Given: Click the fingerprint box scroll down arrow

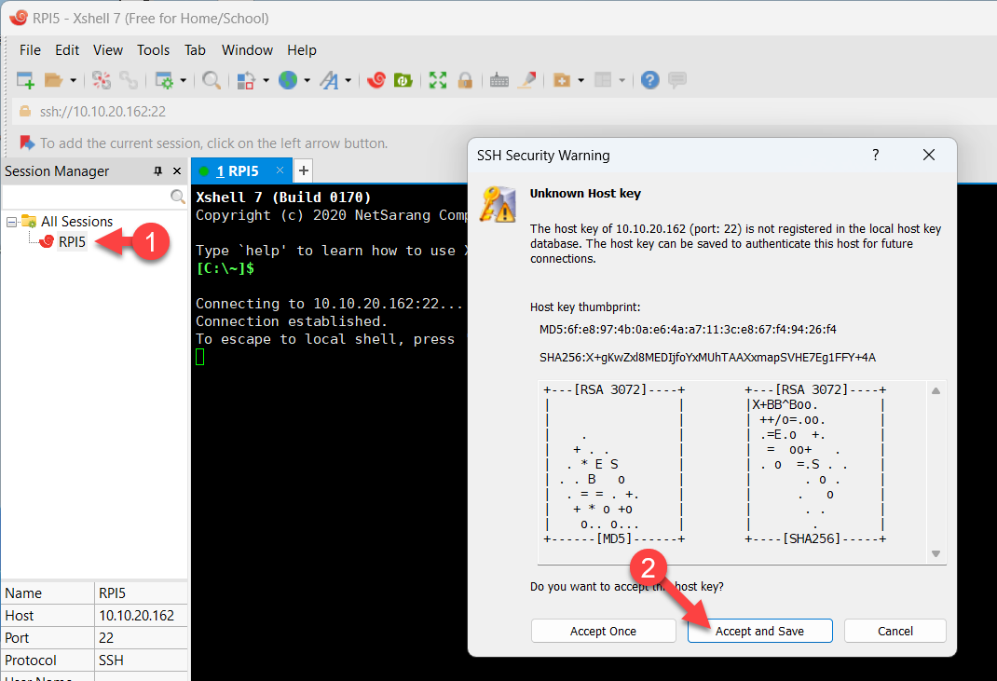Looking at the screenshot, I should pyautogui.click(x=936, y=553).
